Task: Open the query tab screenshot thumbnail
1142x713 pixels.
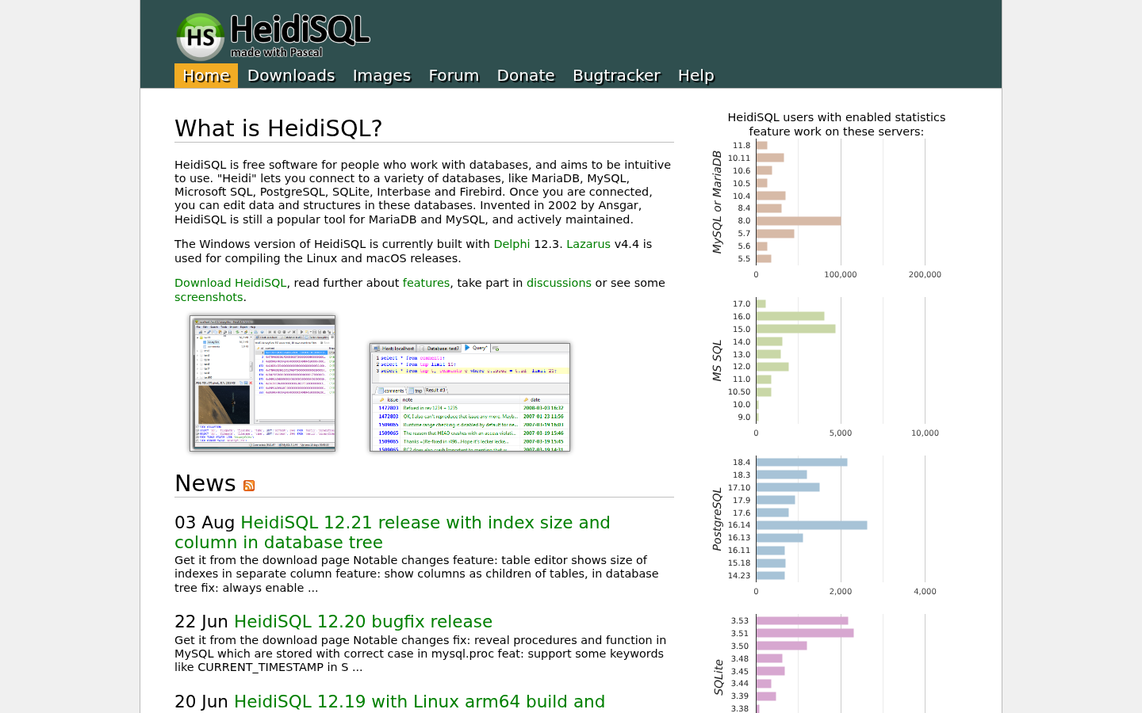Action: coord(469,397)
